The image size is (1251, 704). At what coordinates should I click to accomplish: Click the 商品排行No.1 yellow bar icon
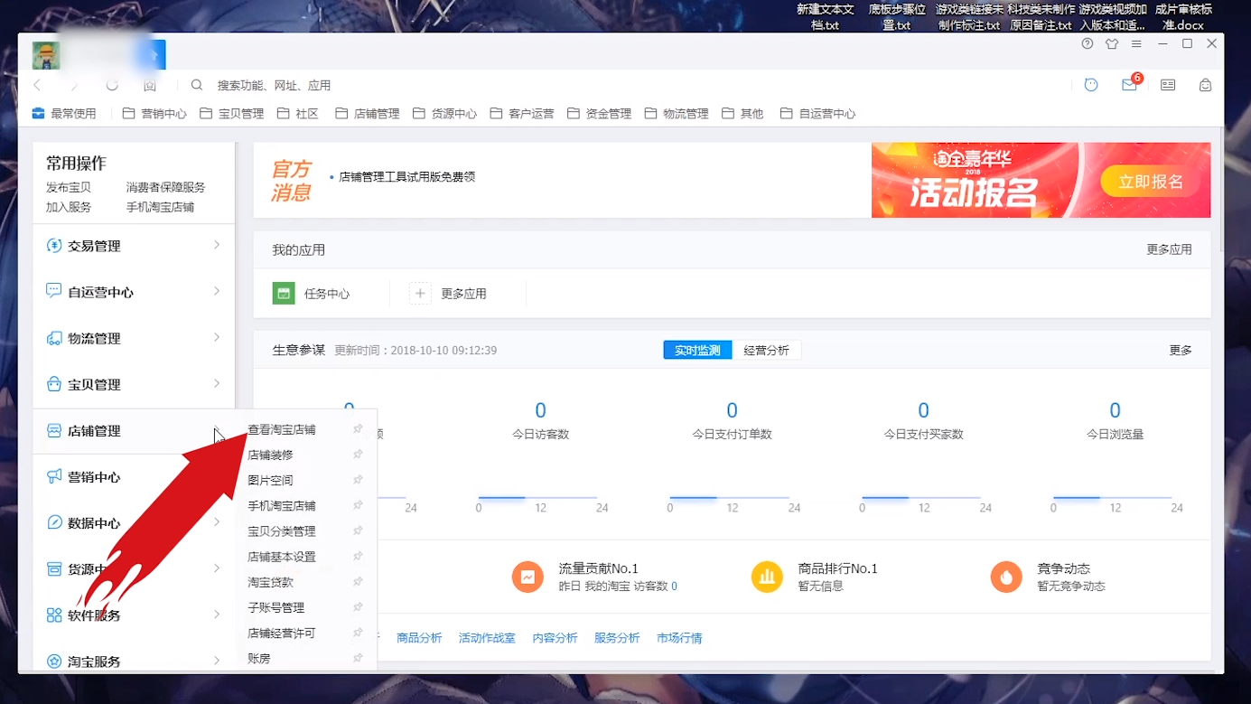point(767,577)
